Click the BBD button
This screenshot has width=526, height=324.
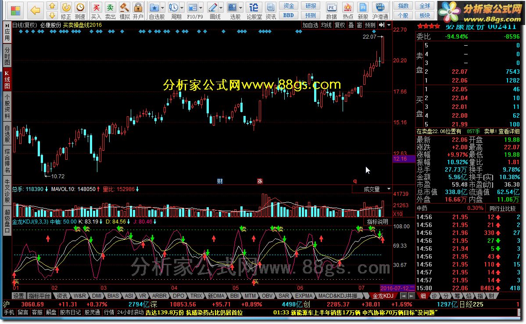(289, 15)
